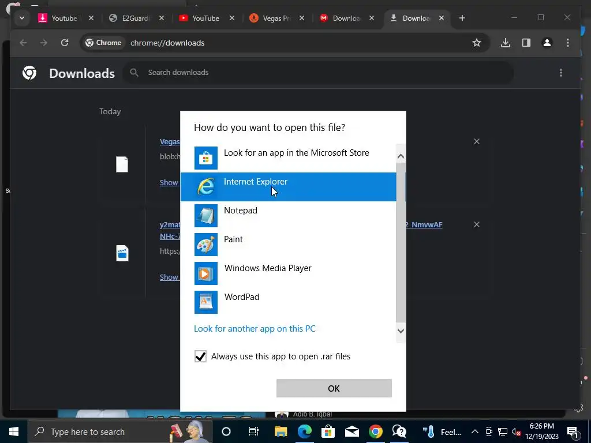The height and width of the screenshot is (443, 591).
Task: Open the Chrome downloads tray icon
Action: tap(506, 43)
